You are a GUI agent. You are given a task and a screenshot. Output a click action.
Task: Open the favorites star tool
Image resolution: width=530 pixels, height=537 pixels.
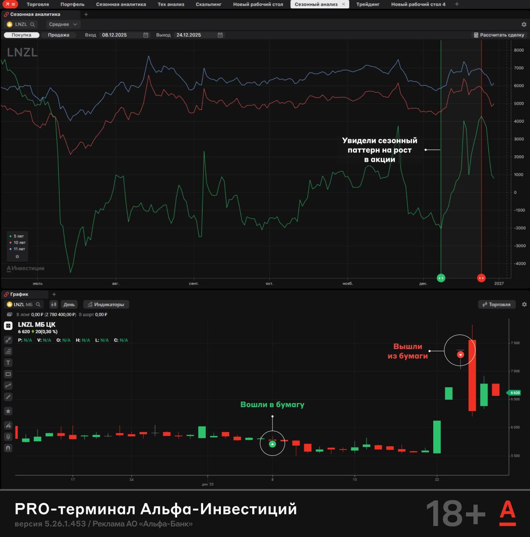tap(8, 411)
